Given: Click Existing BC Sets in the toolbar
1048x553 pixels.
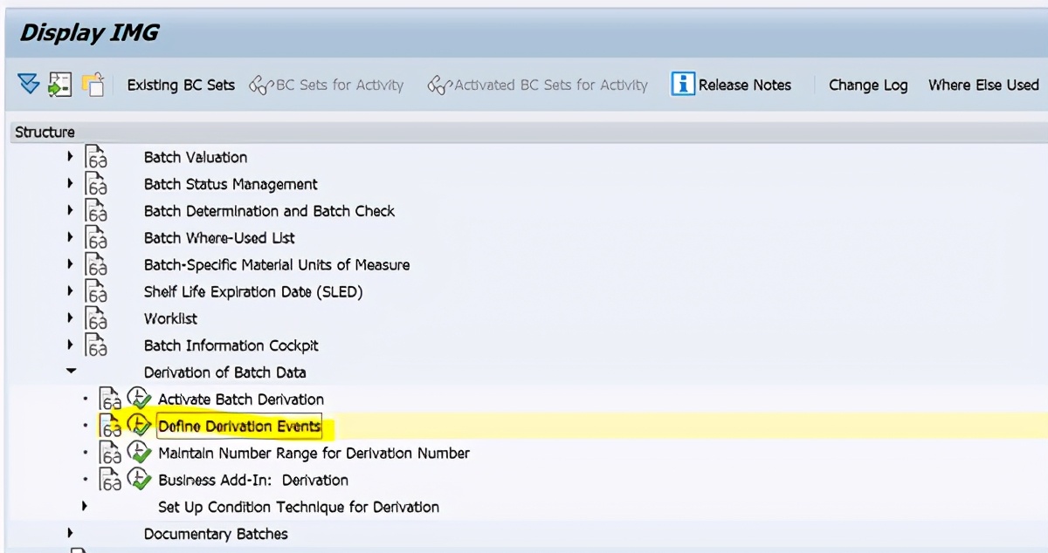Looking at the screenshot, I should pos(180,85).
